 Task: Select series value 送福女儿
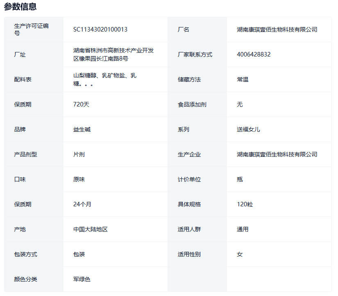tap(248, 129)
